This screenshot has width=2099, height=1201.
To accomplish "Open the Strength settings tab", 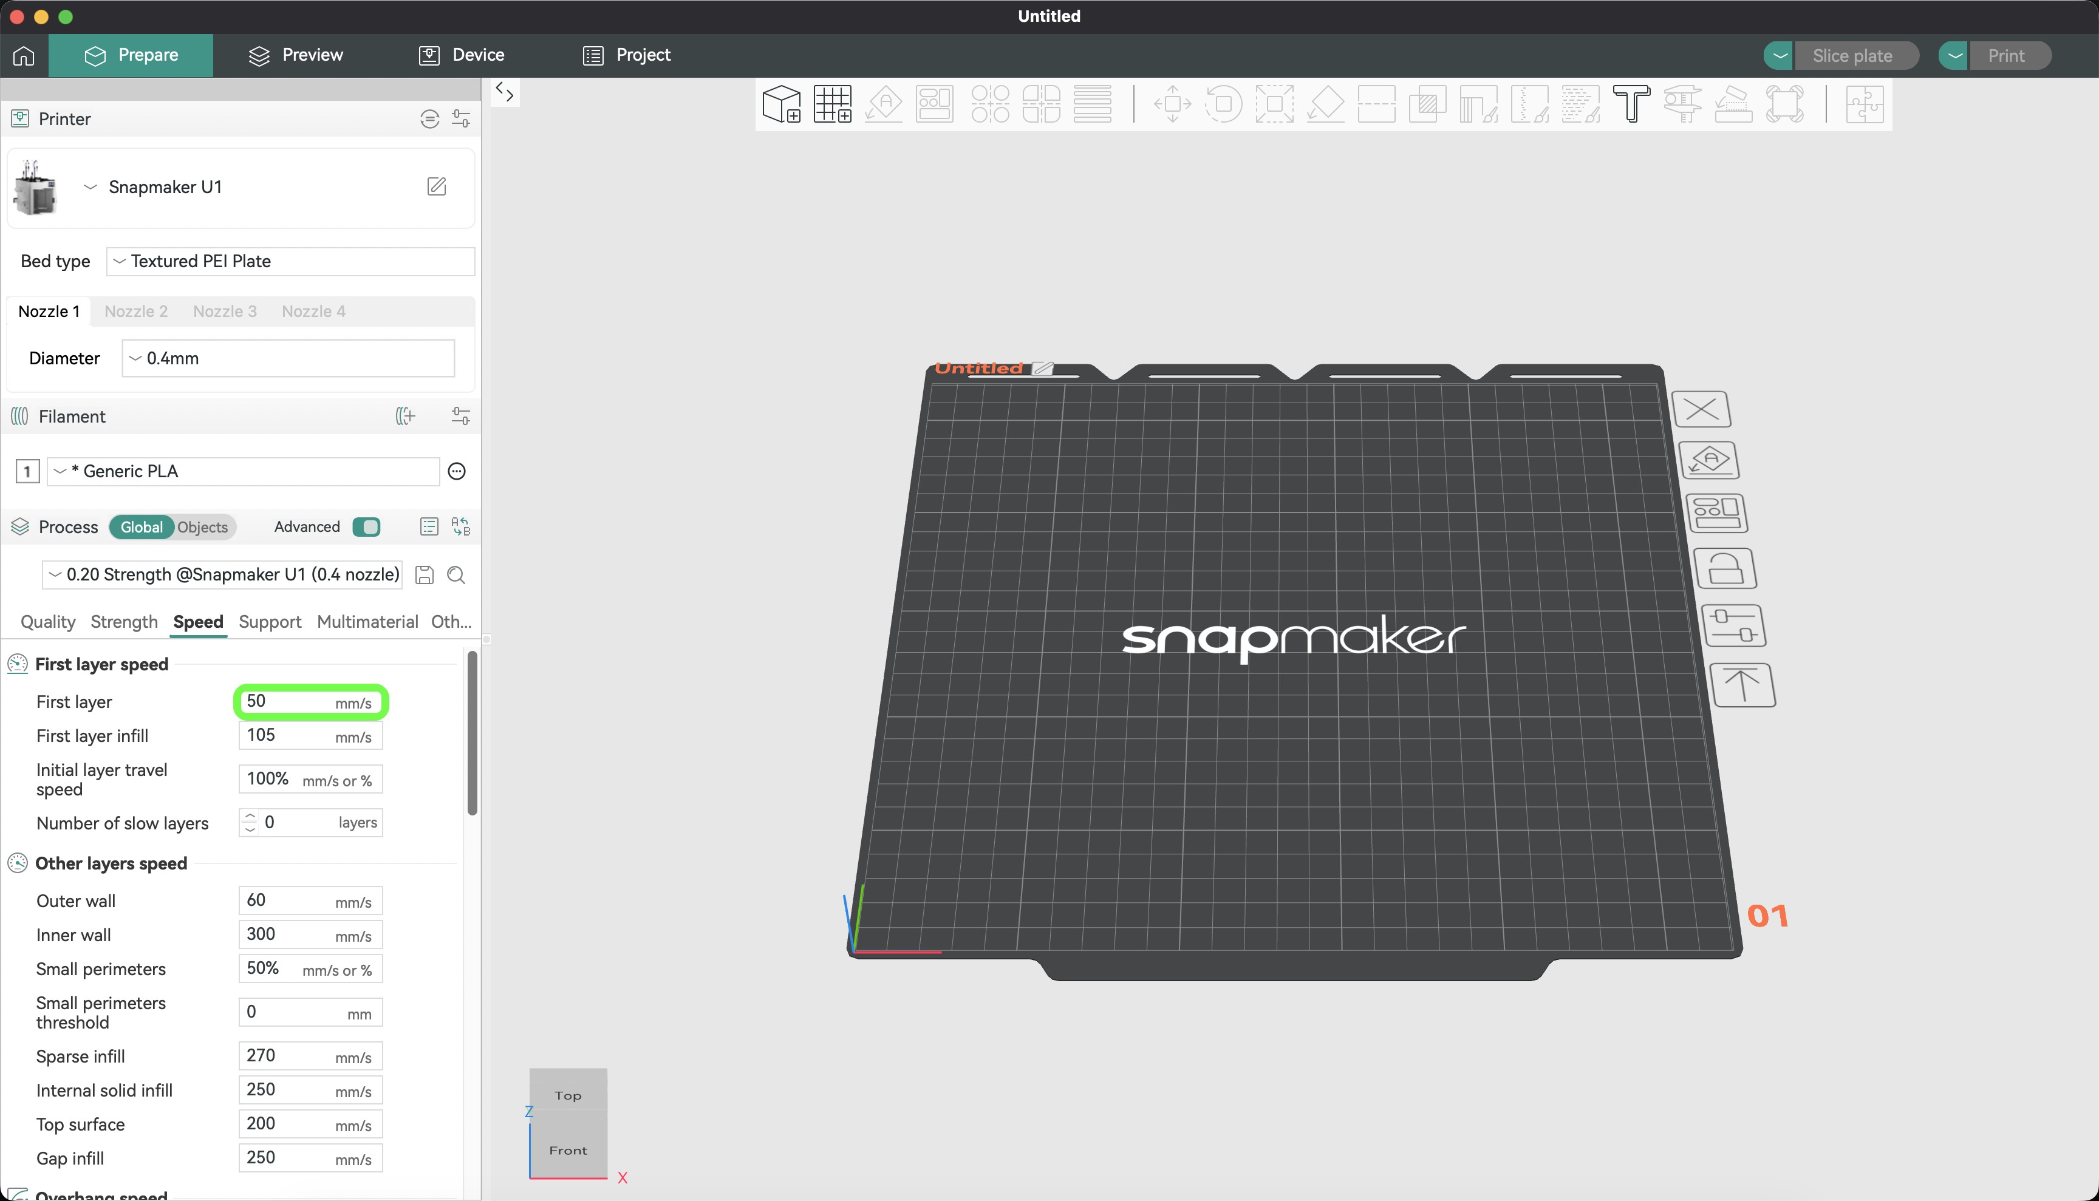I will point(124,622).
